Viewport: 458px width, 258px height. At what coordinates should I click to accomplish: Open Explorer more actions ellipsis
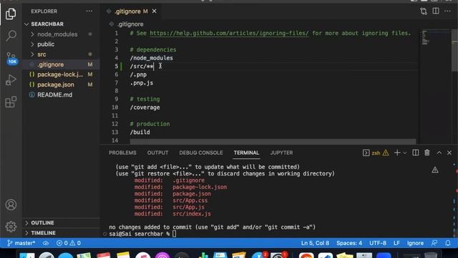(x=89, y=11)
